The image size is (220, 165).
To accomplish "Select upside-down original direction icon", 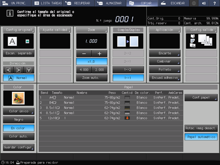I will (29, 70).
